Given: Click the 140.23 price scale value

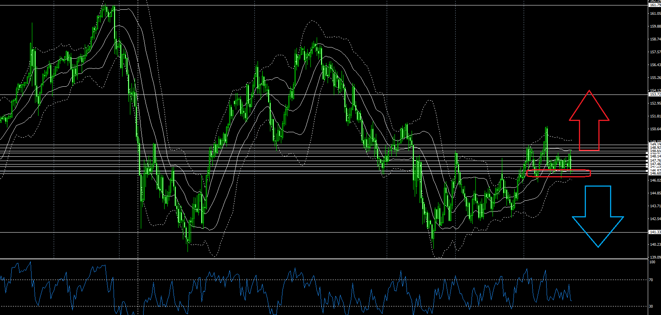Looking at the screenshot, I should pos(655,245).
